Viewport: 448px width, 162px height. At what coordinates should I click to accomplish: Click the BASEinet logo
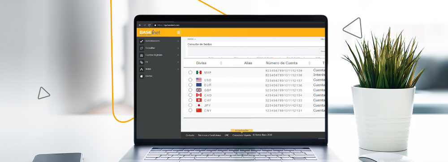[x=150, y=33]
